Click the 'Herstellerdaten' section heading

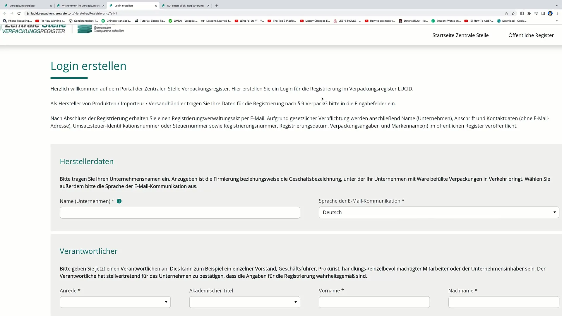point(87,162)
